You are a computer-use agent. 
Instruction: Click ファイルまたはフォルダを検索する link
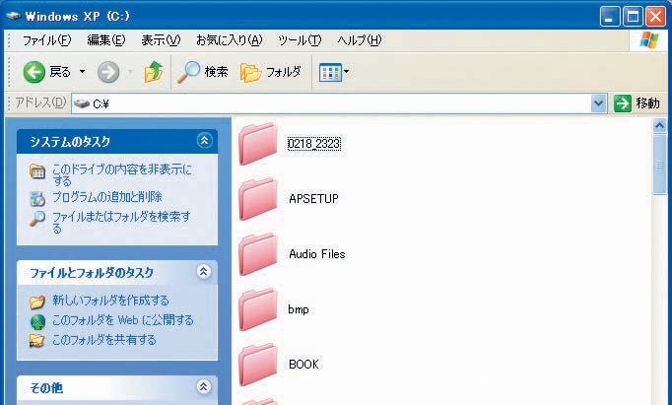(x=121, y=222)
